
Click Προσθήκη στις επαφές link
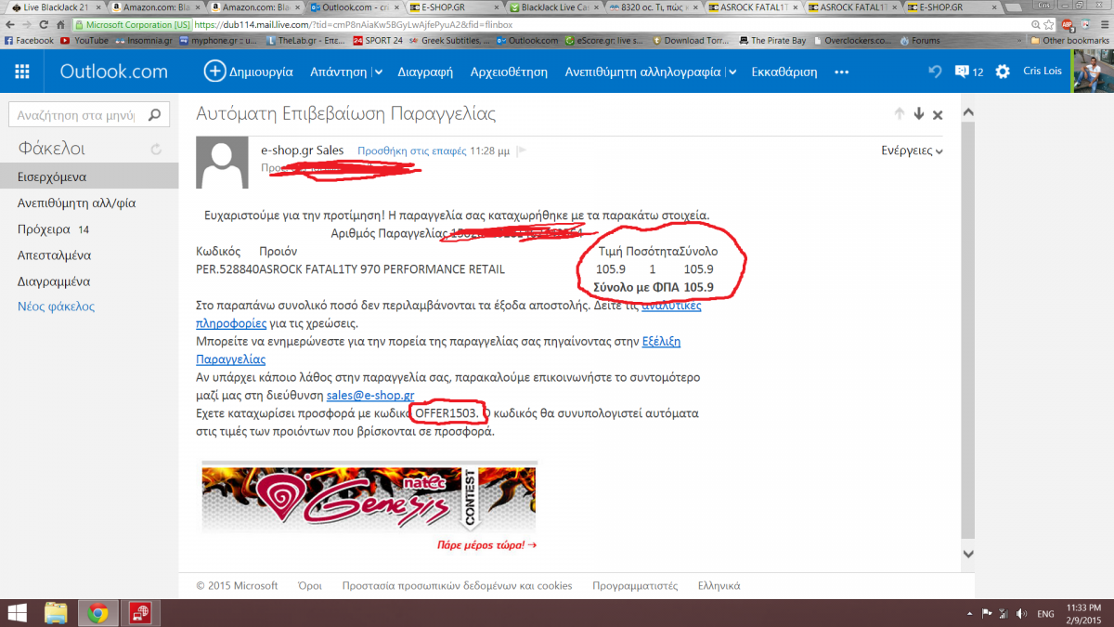point(411,150)
